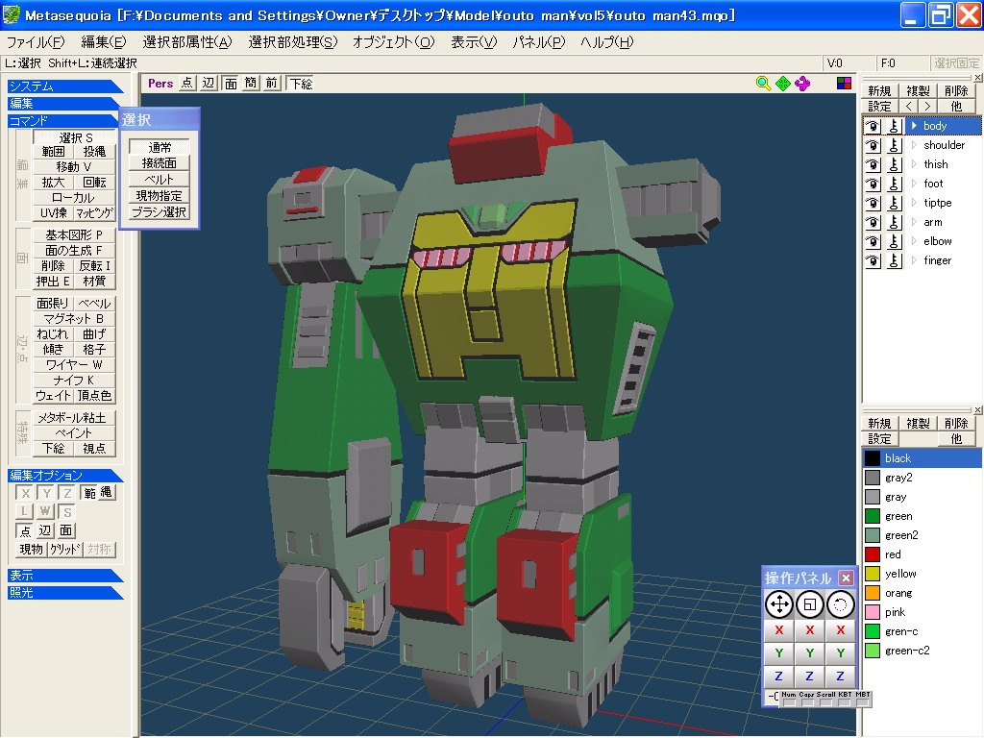Click the lock icon for foot object
Image resolution: width=984 pixels, height=738 pixels.
[894, 184]
